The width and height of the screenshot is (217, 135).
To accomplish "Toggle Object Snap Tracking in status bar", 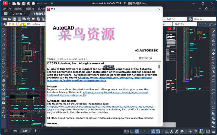I will pos(153,131).
